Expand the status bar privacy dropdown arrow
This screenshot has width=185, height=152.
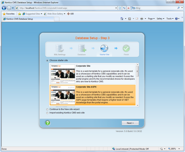click(x=165, y=149)
